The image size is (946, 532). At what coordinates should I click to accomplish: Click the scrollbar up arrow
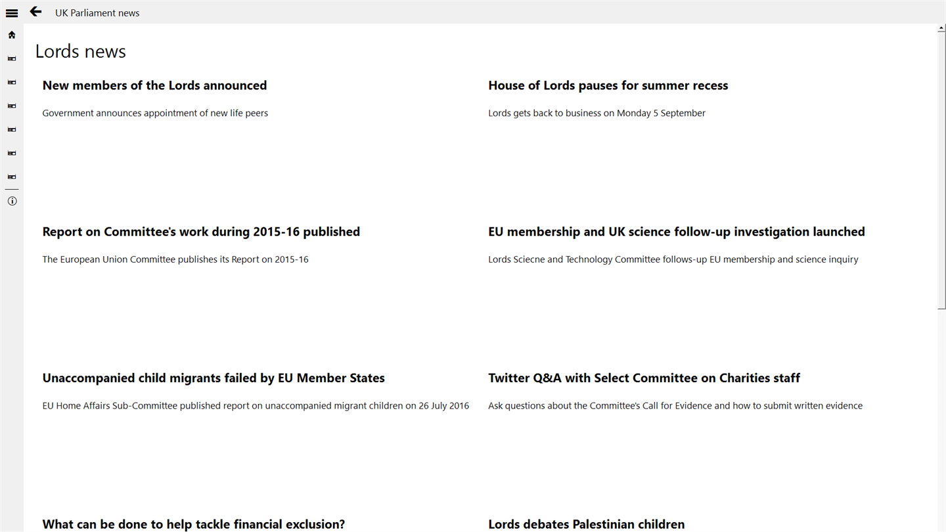(x=941, y=28)
